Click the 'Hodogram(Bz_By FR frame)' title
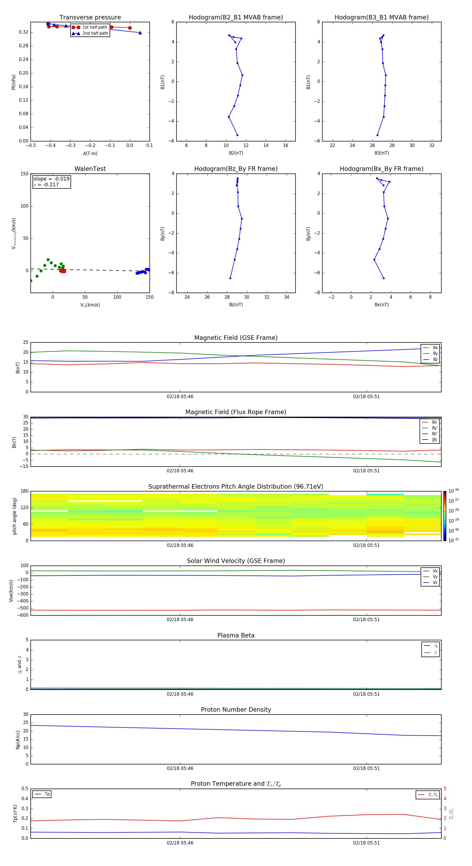Image resolution: width=472 pixels, height=866 pixels. 236,169
